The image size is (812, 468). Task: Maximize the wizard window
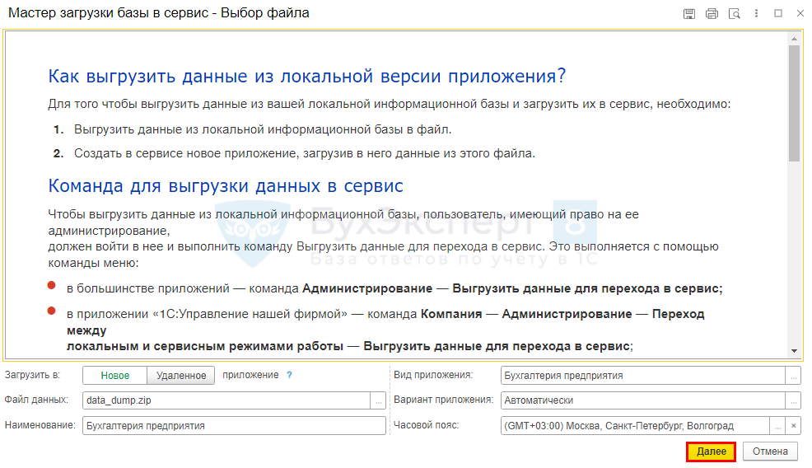tap(778, 14)
